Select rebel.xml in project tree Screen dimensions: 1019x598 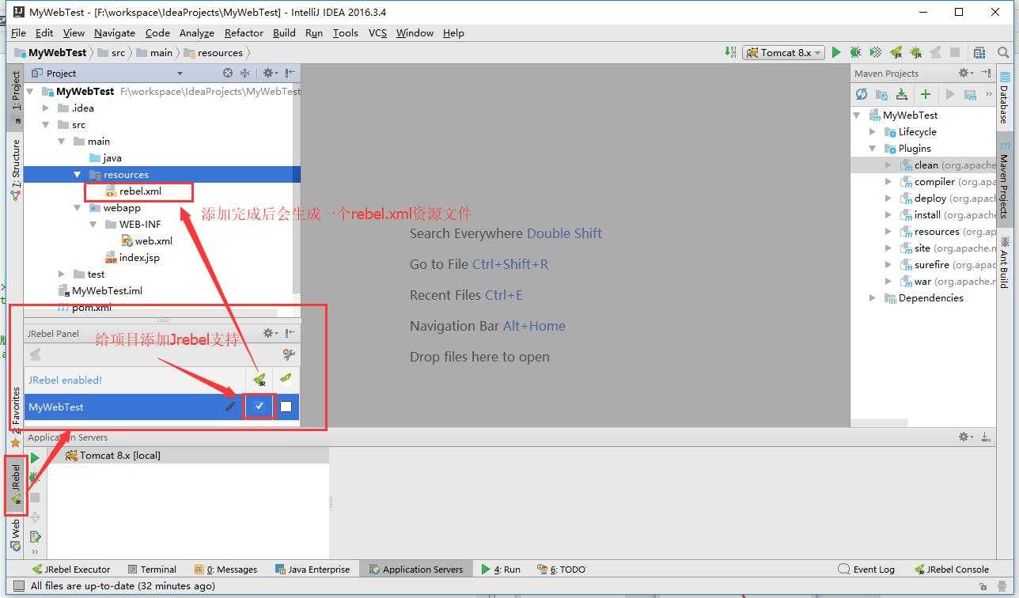[x=140, y=191]
